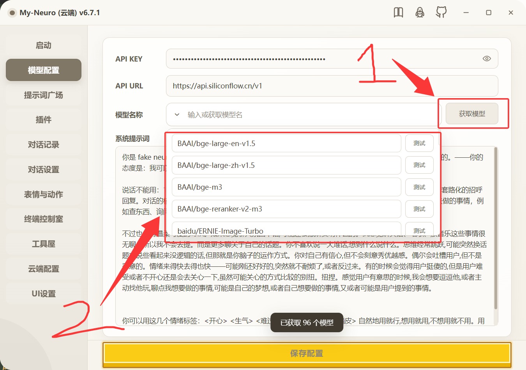Select BAAI/bge-large-en-v1.5 from the list
This screenshot has height=370, width=526.
coord(286,143)
